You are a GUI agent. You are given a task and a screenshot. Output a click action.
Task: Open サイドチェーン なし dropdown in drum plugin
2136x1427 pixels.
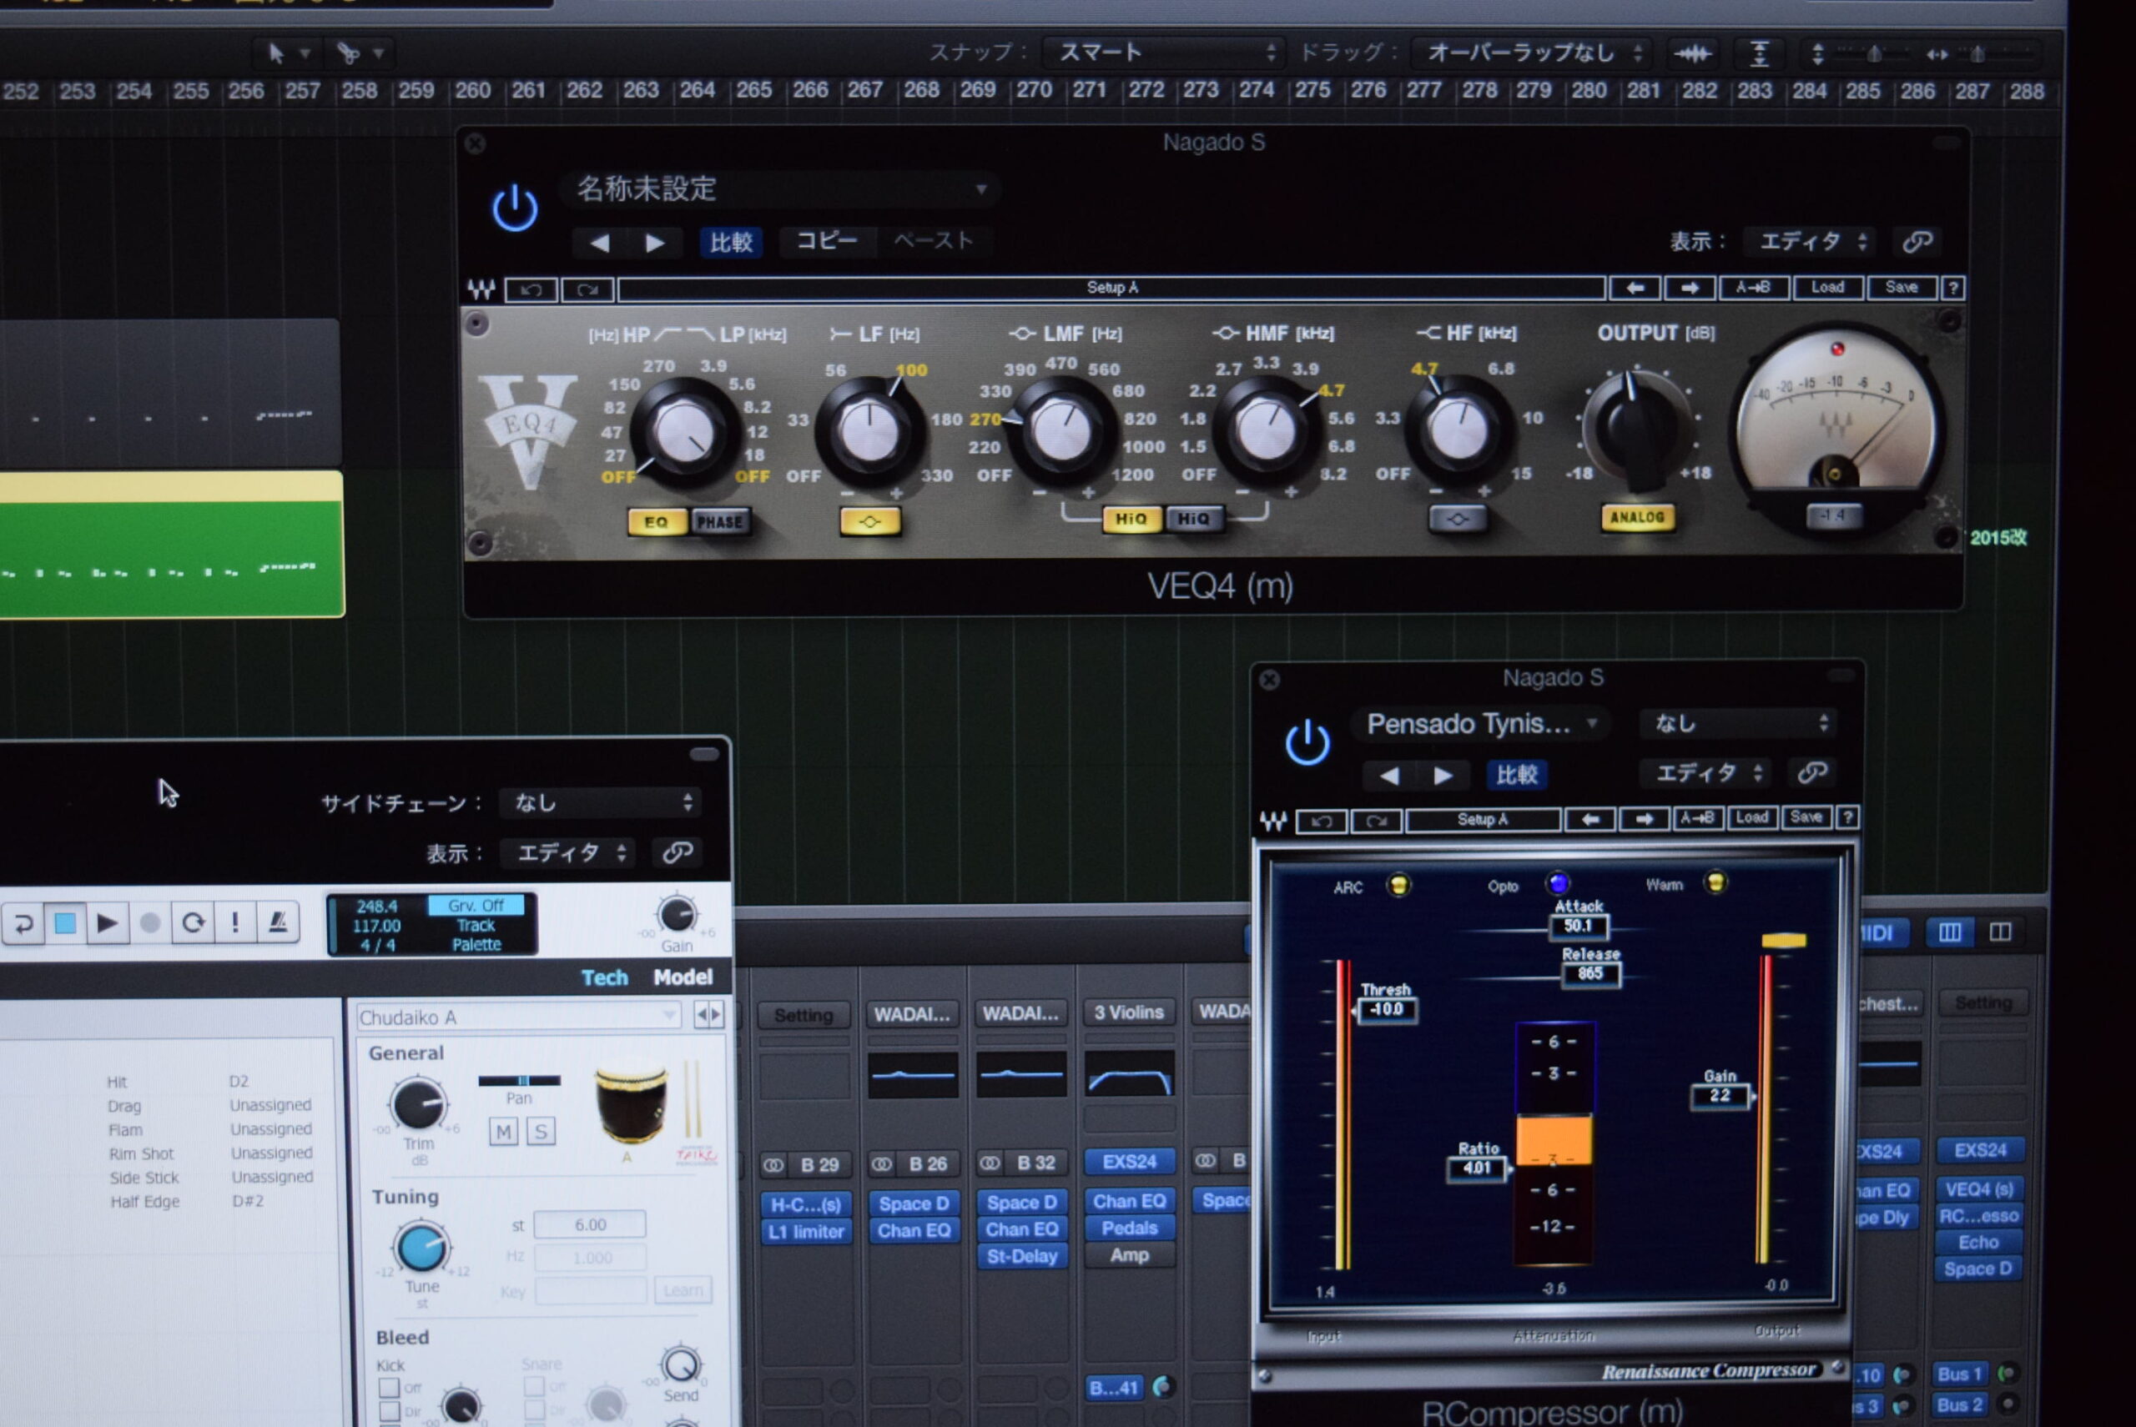click(x=600, y=802)
